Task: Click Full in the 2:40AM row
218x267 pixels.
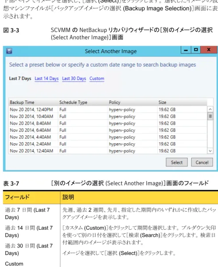Action: pyautogui.click(x=63, y=144)
